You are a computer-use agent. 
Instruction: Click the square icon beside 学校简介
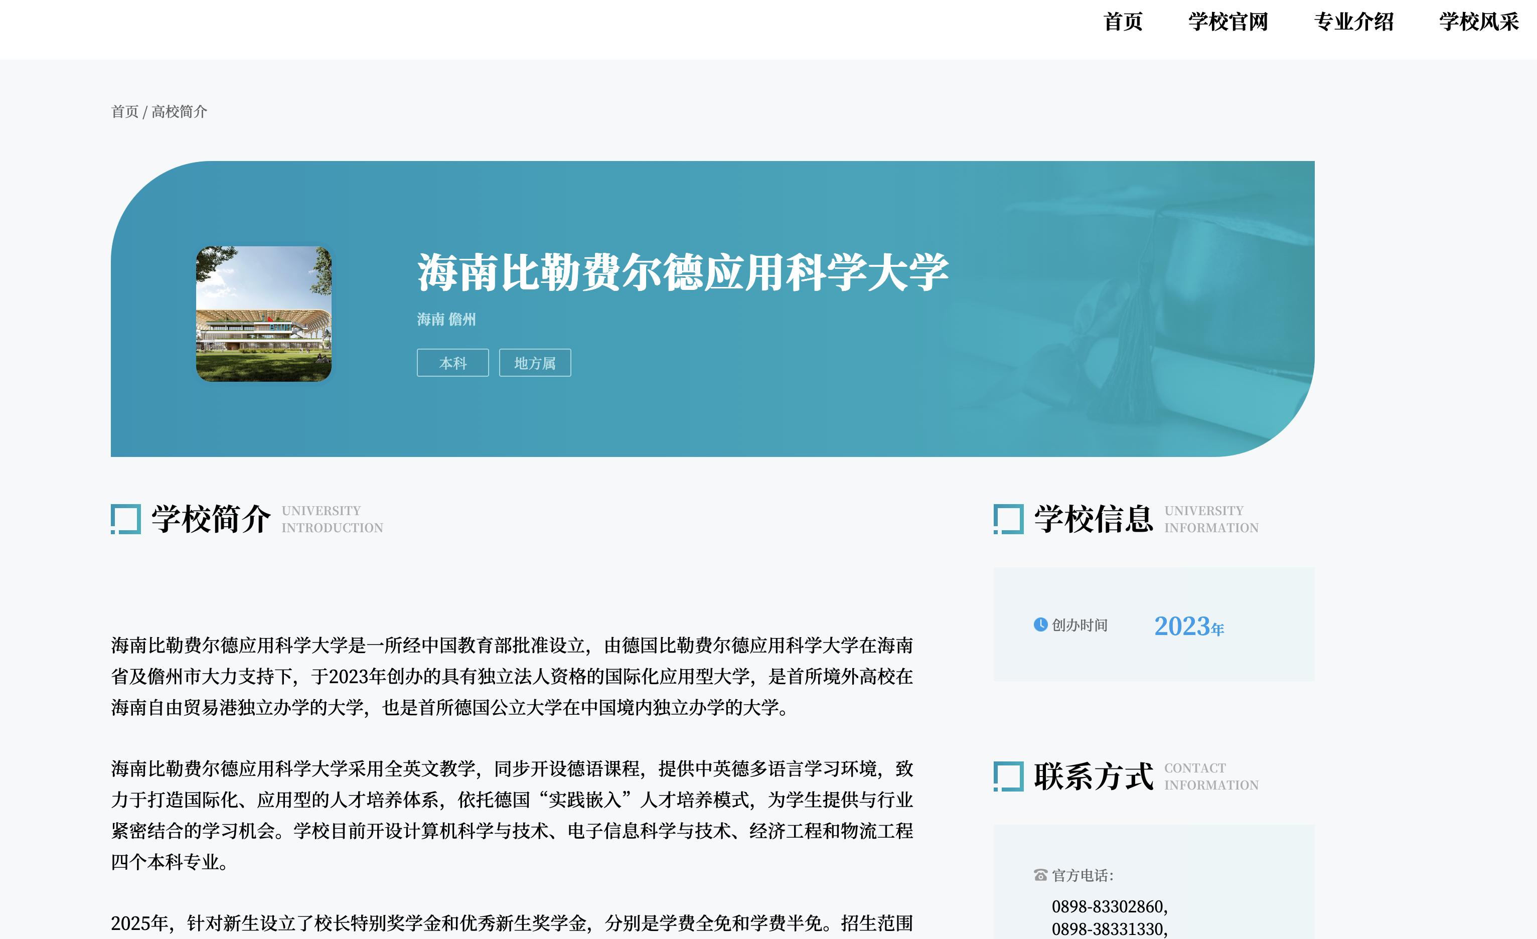(x=126, y=519)
